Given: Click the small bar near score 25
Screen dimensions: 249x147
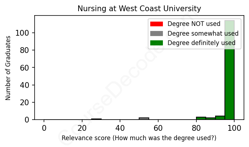Looking at the screenshot, I should point(96,119).
